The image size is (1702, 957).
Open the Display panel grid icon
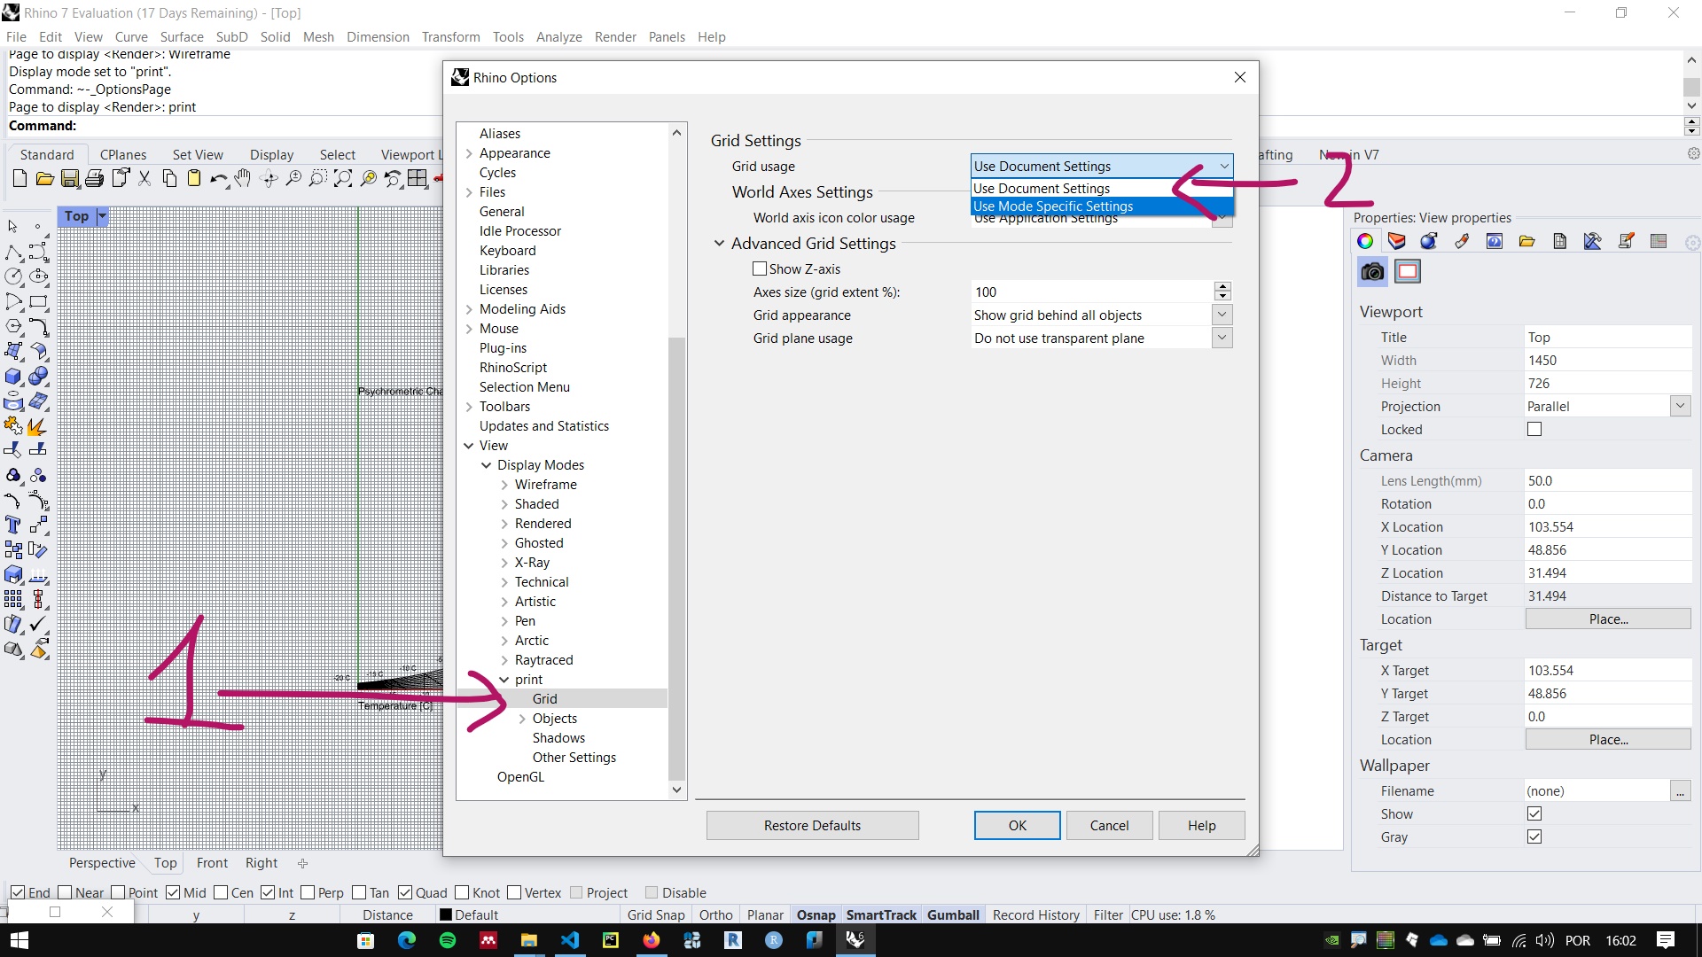[1659, 241]
